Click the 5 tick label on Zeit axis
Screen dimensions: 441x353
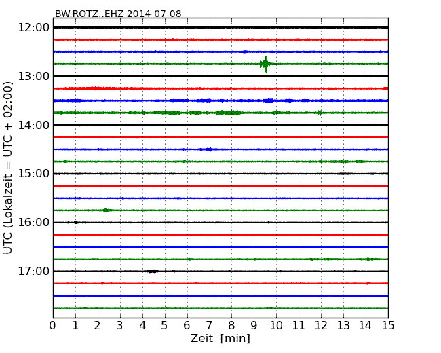[165, 326]
